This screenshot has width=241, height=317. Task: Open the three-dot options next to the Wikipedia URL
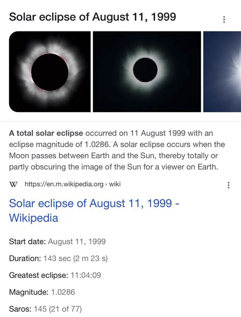click(229, 185)
